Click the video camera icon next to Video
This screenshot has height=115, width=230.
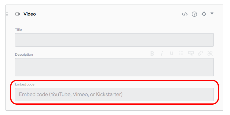click(x=18, y=14)
